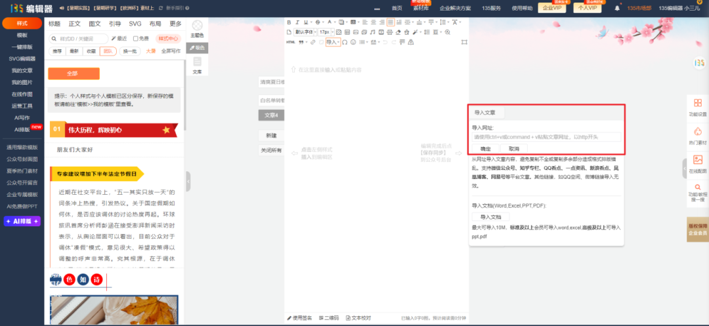
Task: Focus the 导入网址 URL input field
Action: pyautogui.click(x=547, y=137)
